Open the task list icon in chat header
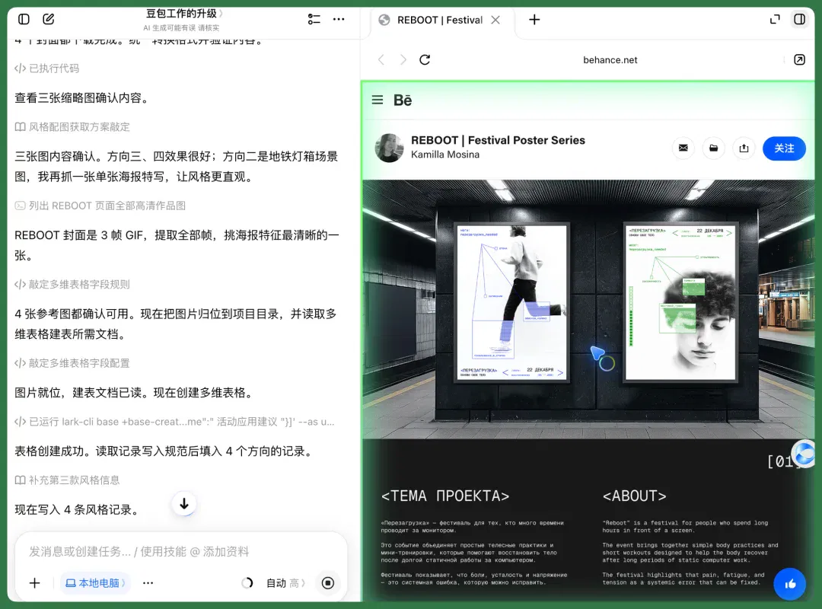The width and height of the screenshot is (822, 609). tap(314, 19)
